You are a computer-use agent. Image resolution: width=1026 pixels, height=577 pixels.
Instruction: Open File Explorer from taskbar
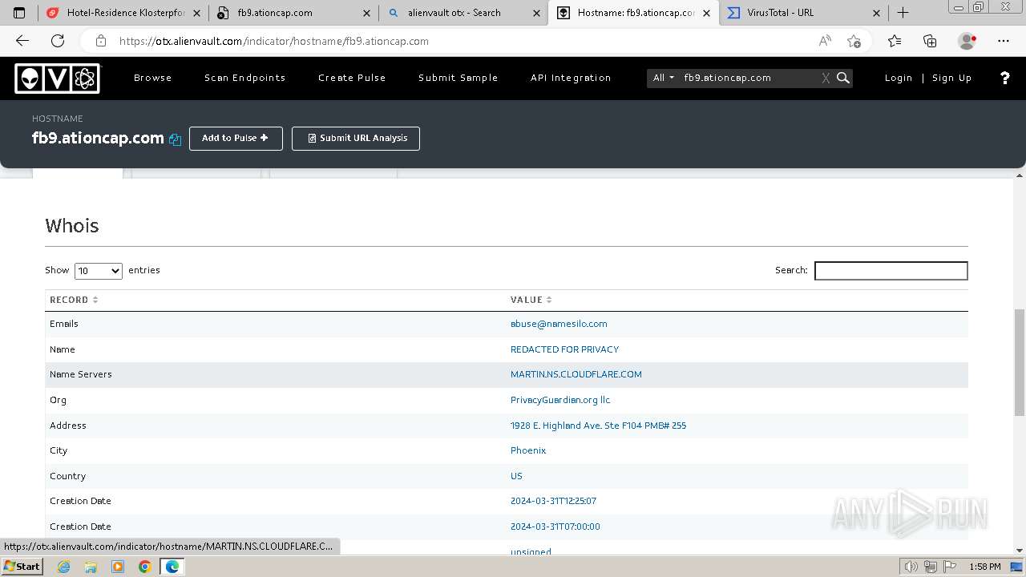(x=91, y=567)
